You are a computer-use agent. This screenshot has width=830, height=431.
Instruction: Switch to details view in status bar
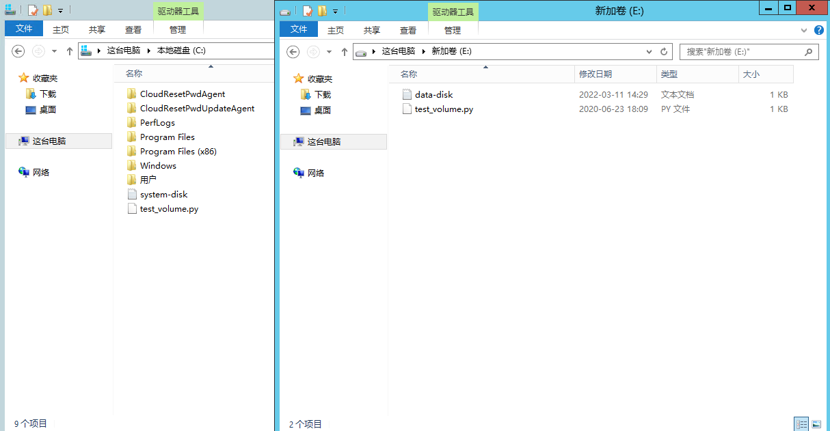(x=801, y=424)
